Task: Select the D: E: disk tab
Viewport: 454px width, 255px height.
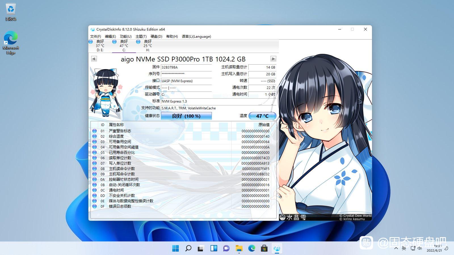Action: click(x=100, y=46)
